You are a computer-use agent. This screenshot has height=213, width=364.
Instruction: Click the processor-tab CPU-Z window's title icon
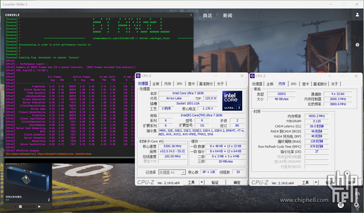point(138,76)
